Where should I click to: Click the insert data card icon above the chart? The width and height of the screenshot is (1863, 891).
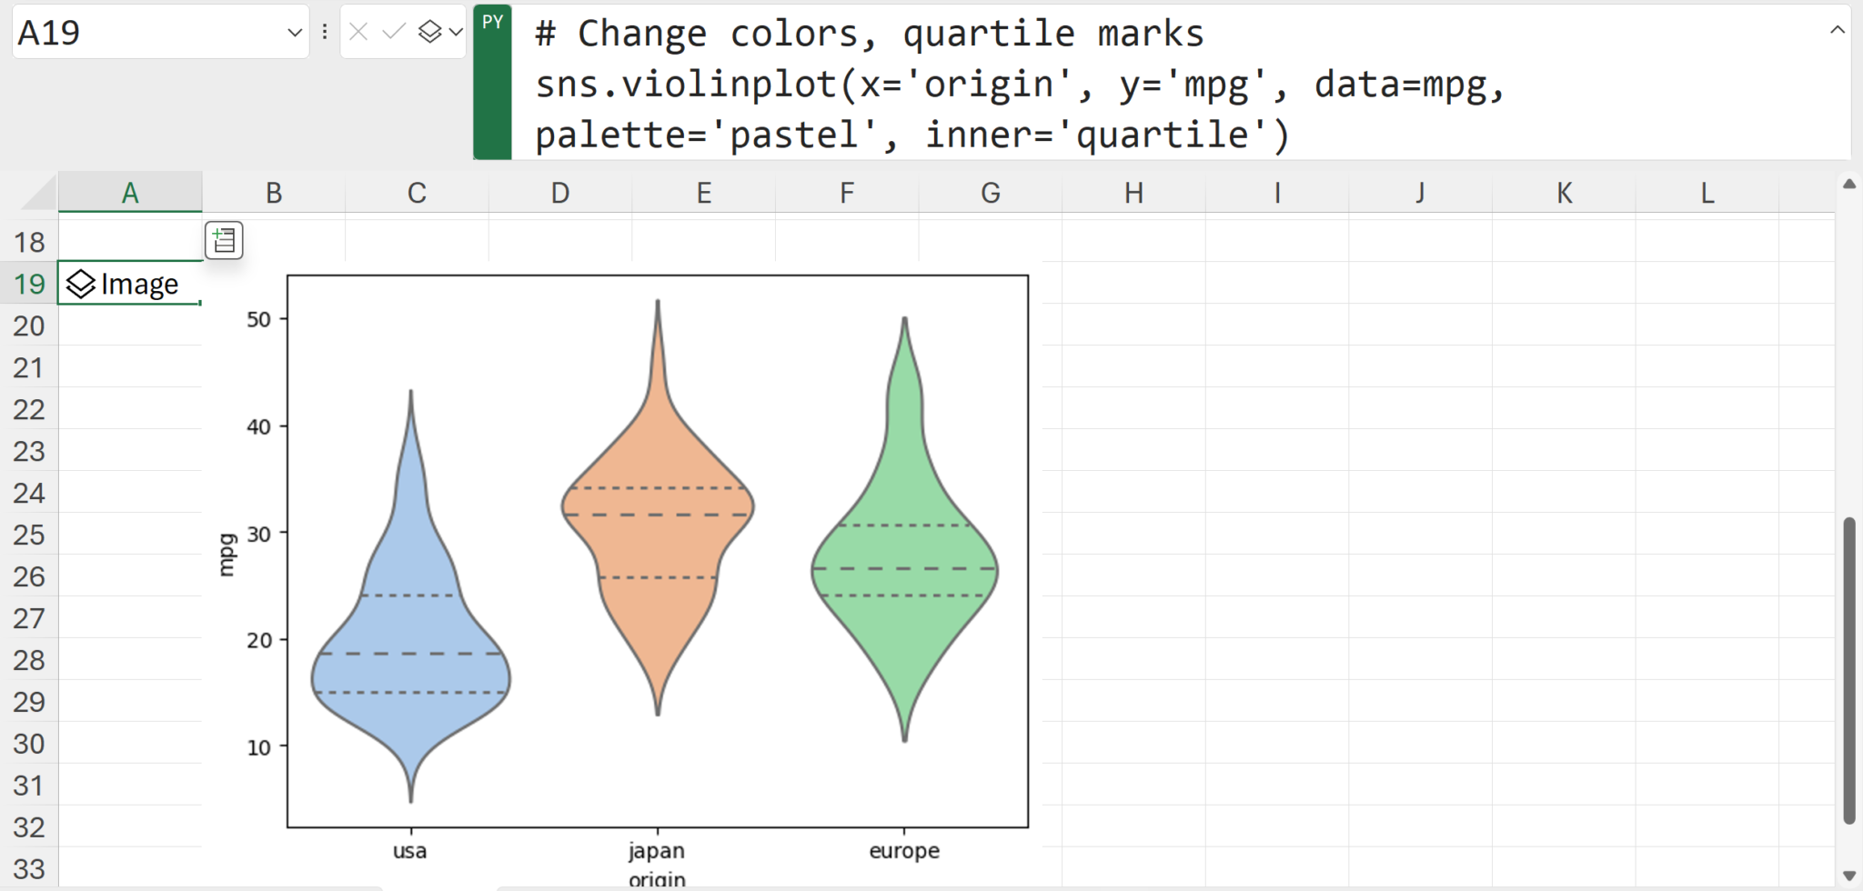coord(224,240)
